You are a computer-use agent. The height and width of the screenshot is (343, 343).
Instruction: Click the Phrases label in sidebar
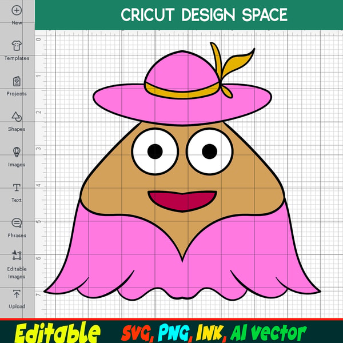(x=17, y=236)
